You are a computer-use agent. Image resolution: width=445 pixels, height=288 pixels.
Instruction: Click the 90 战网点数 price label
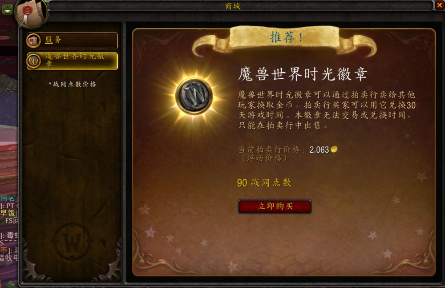tap(264, 183)
